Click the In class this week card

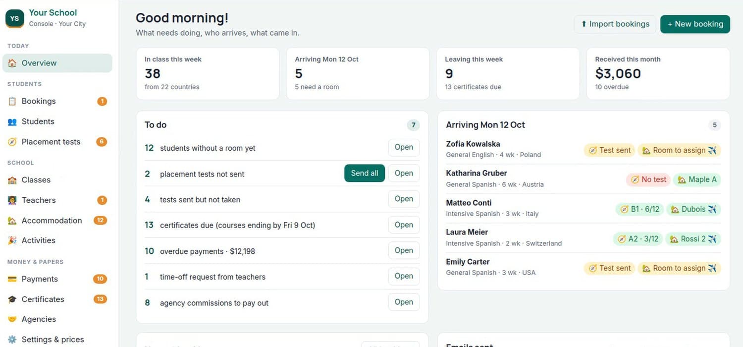coord(208,73)
